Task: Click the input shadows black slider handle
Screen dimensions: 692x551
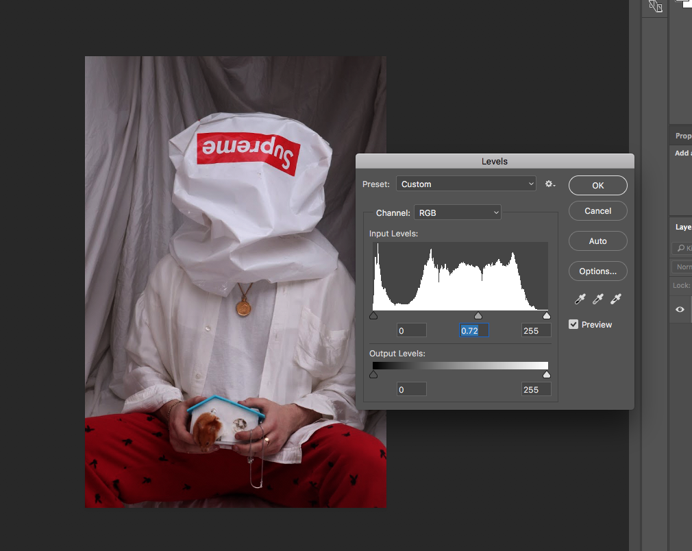Action: (x=373, y=316)
